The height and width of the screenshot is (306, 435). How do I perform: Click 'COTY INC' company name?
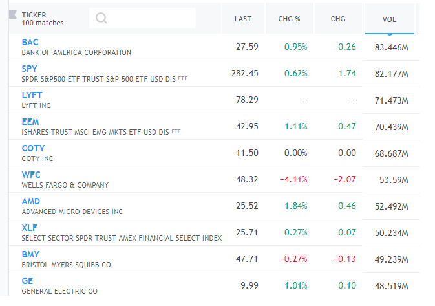tap(37, 158)
